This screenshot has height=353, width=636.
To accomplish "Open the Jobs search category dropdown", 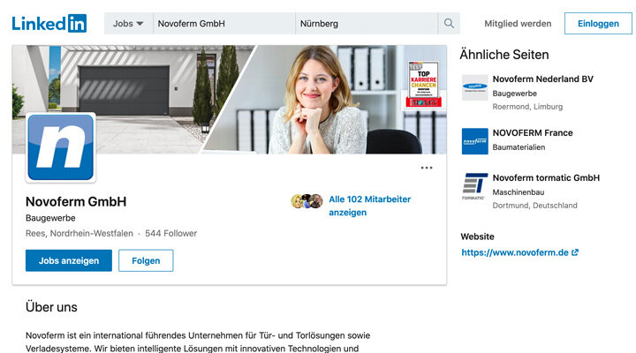I will (x=128, y=24).
